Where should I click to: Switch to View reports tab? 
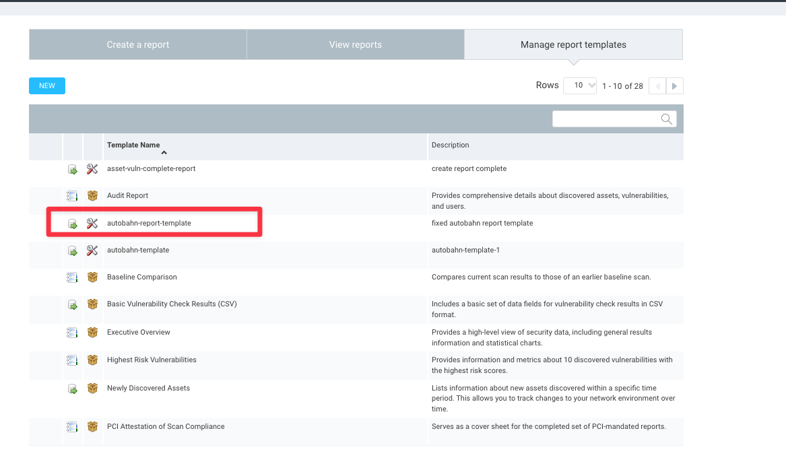pyautogui.click(x=356, y=44)
